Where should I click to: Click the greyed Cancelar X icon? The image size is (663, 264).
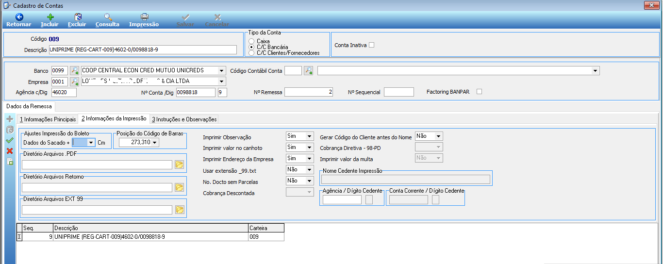click(x=217, y=17)
